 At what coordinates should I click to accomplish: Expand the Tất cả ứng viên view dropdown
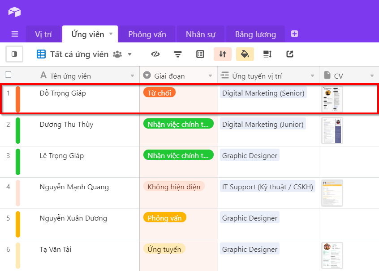pyautogui.click(x=129, y=54)
